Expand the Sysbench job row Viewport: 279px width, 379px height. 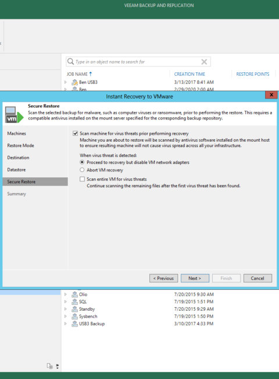point(66,317)
